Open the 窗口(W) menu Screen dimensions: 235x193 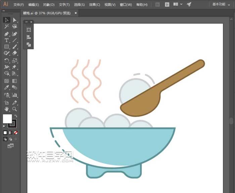(x=126, y=5)
